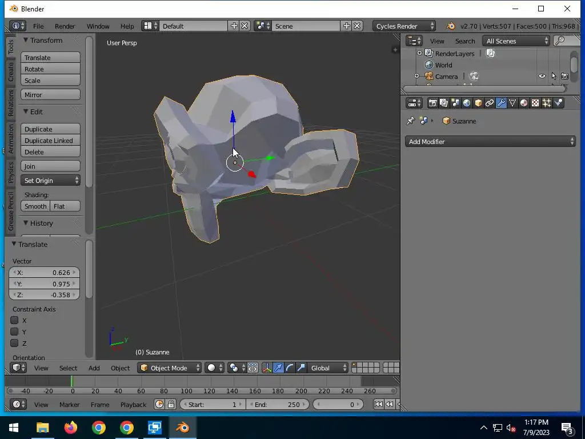Enable the Z constraint axis checkbox
Viewport: 585px width, 439px height.
(x=14, y=343)
